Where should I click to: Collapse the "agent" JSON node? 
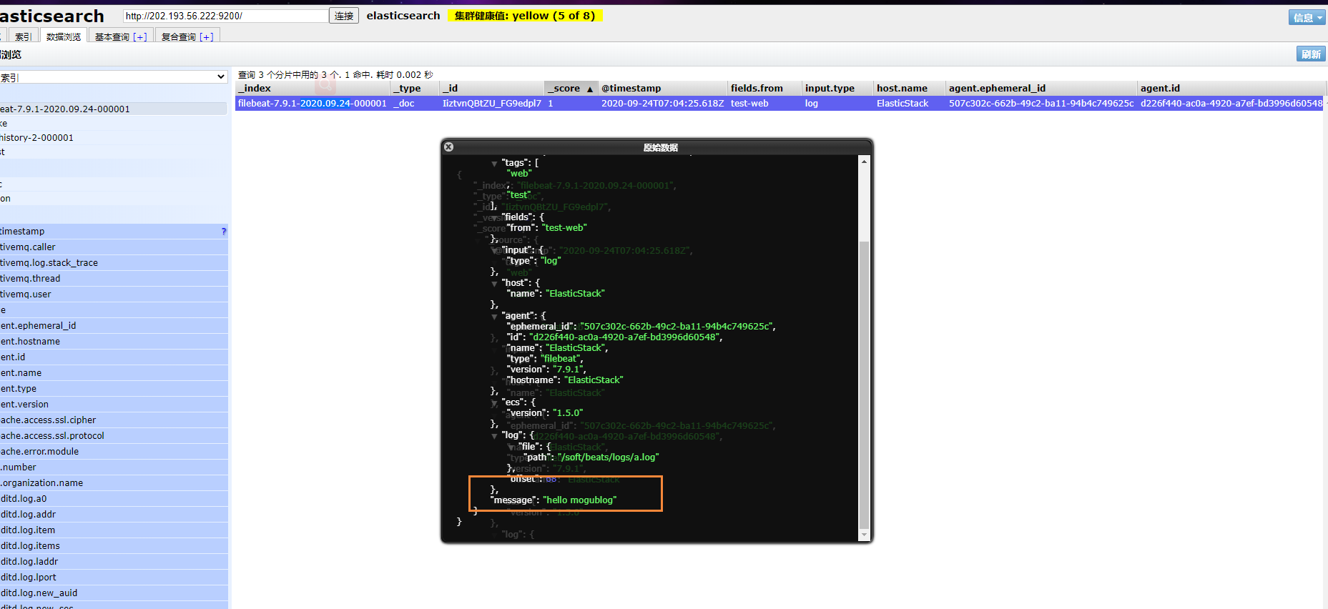494,316
